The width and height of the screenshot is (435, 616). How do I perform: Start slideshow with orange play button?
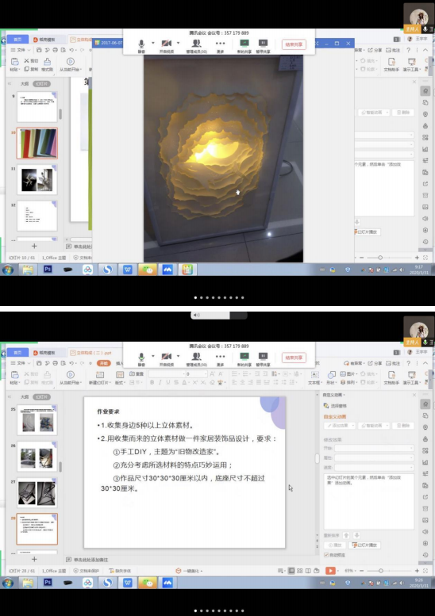tap(330, 571)
